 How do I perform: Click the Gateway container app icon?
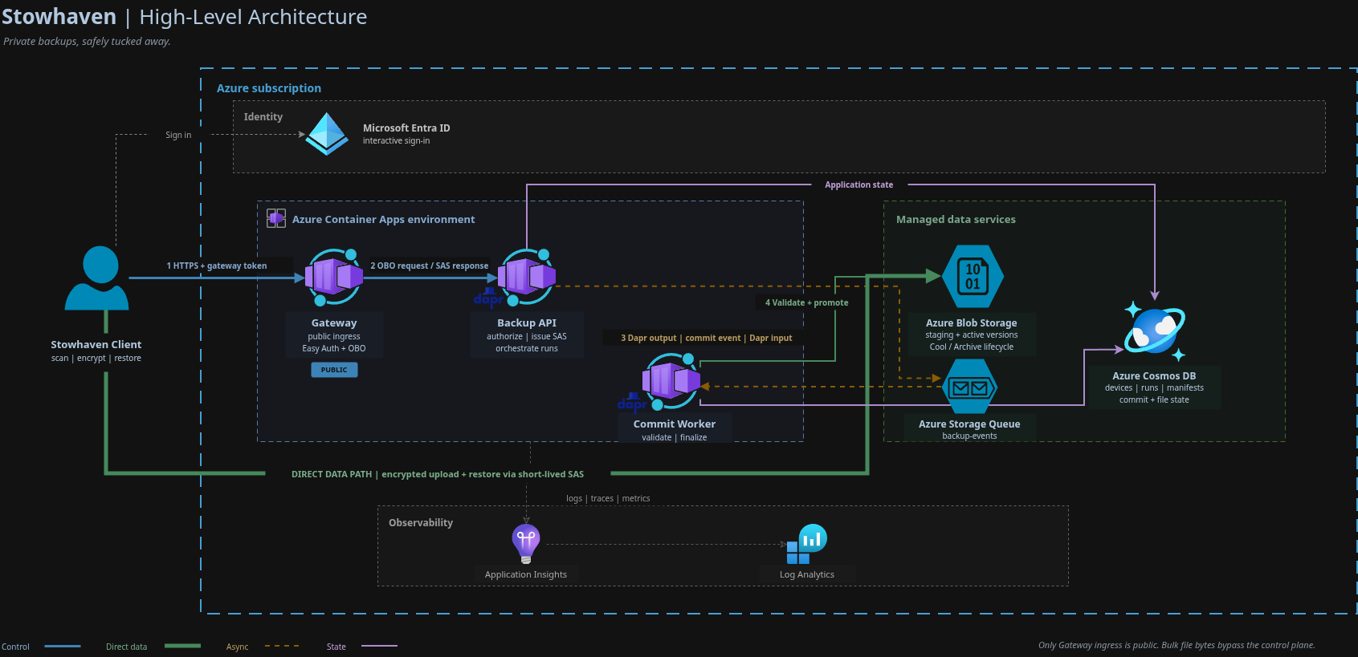tap(334, 277)
